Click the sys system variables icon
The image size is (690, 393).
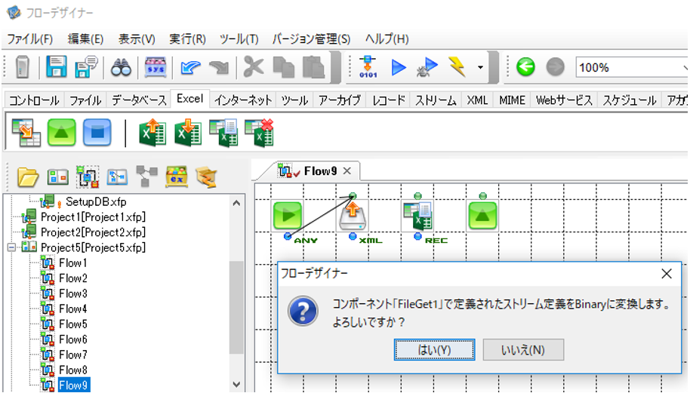(x=156, y=67)
